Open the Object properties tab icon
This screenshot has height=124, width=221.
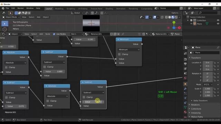pyautogui.click(x=185, y=84)
